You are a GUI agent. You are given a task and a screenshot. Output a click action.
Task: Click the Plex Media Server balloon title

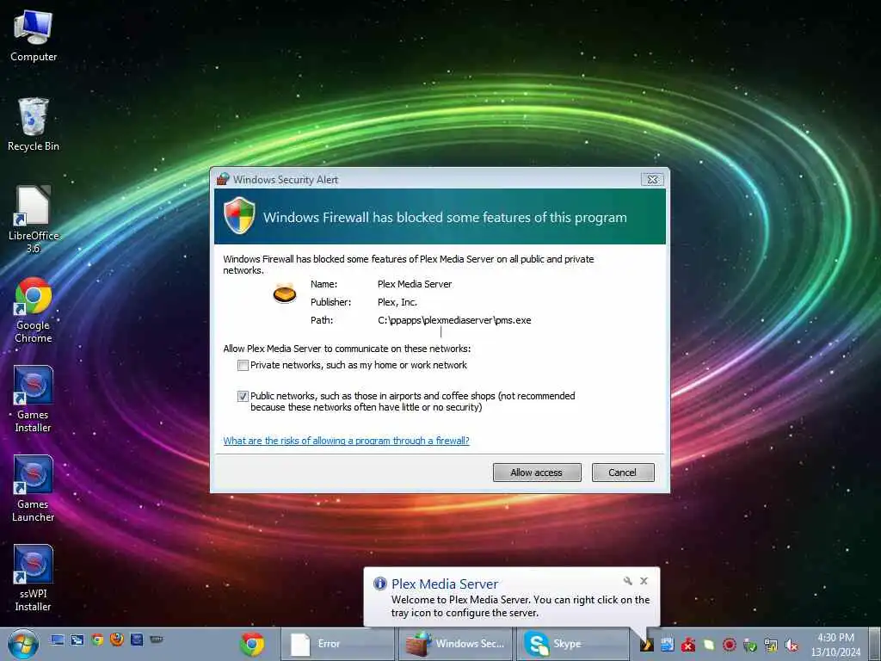[445, 584]
